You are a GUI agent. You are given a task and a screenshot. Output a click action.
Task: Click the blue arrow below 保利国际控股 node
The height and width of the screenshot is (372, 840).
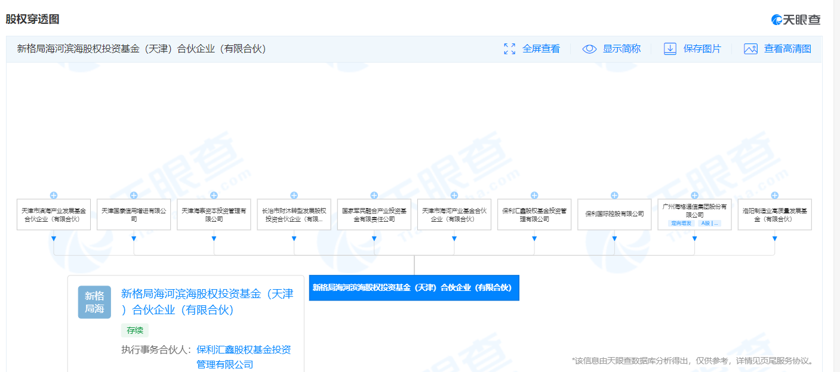coord(614,238)
